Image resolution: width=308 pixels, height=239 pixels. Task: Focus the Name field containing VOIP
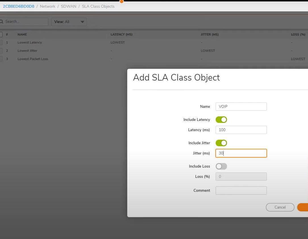(241, 106)
